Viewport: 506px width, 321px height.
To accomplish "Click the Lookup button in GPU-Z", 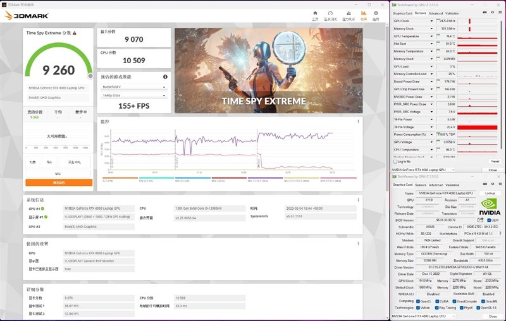I will click(x=490, y=192).
